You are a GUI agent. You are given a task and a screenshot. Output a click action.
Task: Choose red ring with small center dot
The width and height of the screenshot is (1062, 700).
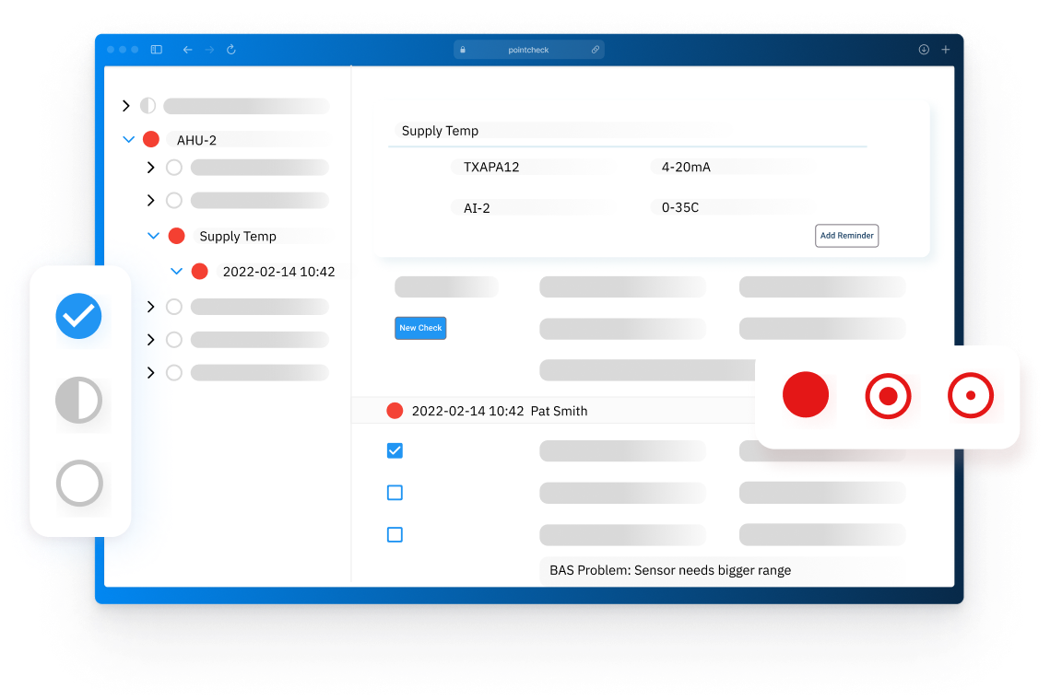pyautogui.click(x=971, y=395)
